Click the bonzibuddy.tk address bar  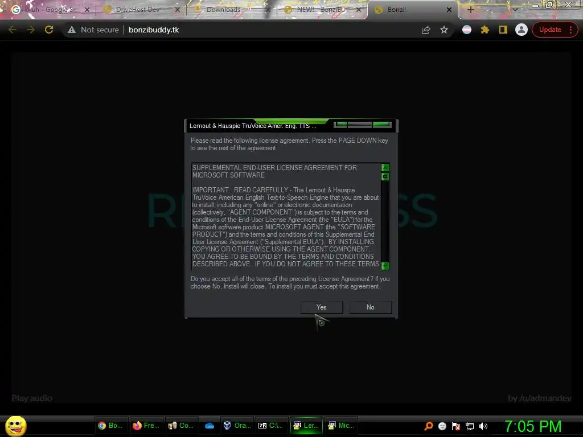[154, 30]
